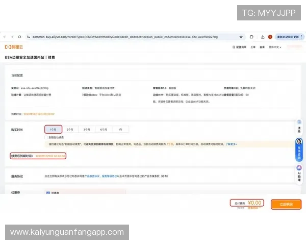Open 备案 in the top navigation
Viewport: 306px width, 245px height.
(262, 47)
